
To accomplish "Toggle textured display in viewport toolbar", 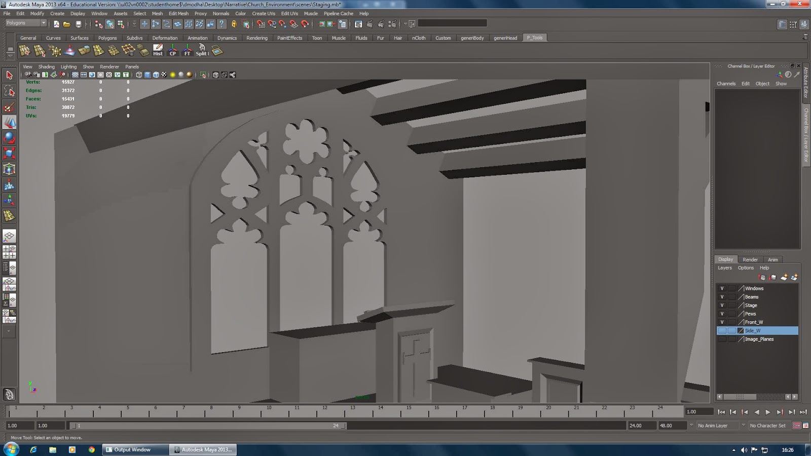I will (x=164, y=75).
